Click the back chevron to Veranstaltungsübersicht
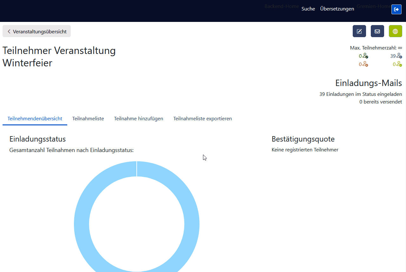The width and height of the screenshot is (406, 272). coord(9,31)
